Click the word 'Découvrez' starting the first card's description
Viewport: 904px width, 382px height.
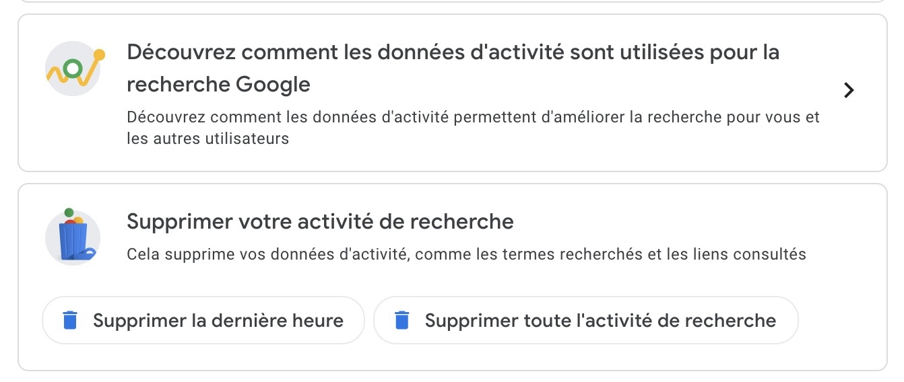pos(164,117)
